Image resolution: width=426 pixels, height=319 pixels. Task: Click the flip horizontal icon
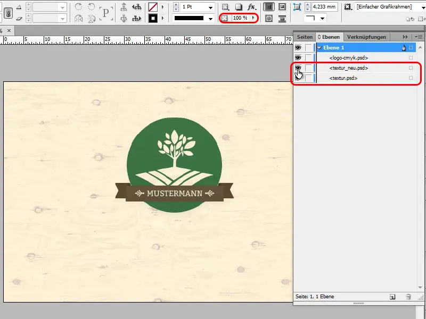click(x=78, y=19)
